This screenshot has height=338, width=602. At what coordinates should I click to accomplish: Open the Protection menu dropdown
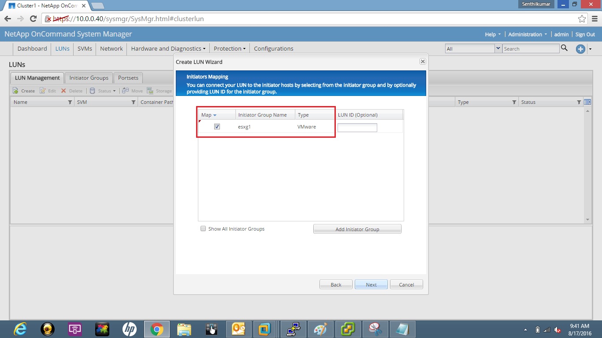(229, 48)
